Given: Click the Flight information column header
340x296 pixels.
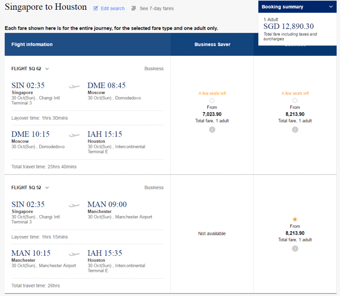Looking at the screenshot, I should [x=32, y=44].
